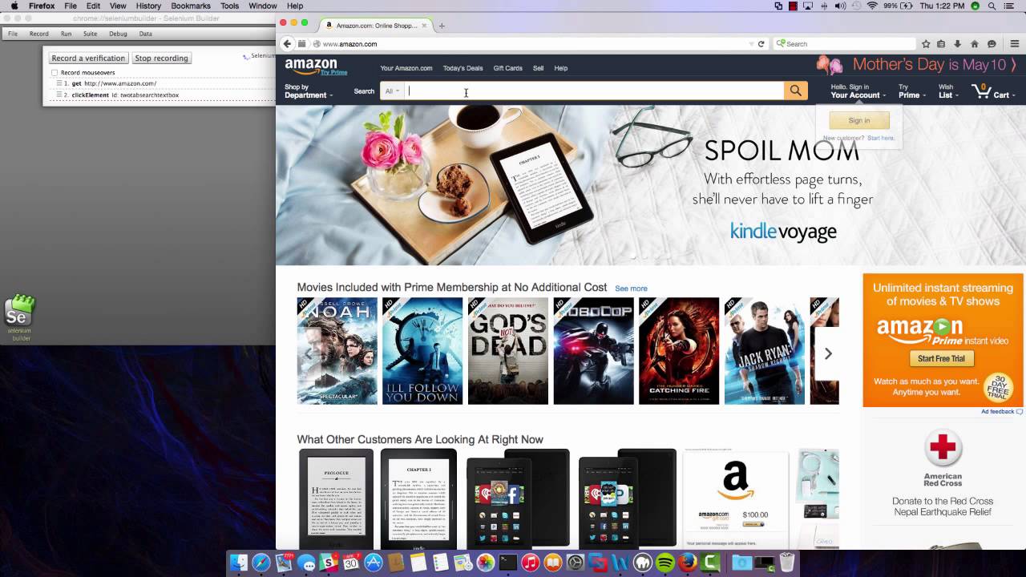Click the yellow Sign in button
1026x577 pixels.
(x=858, y=120)
